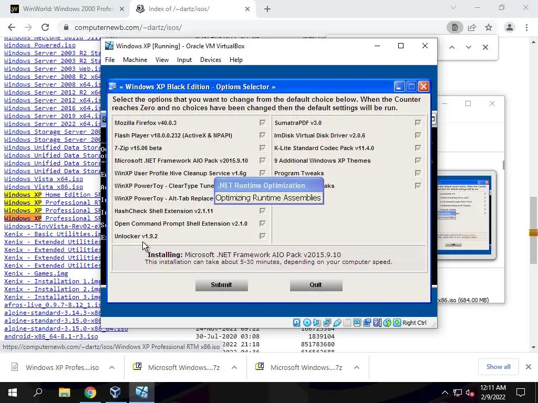The width and height of the screenshot is (538, 403).
Task: Toggle the 7-Zip v15.06 beta checkbox
Action: [263, 148]
